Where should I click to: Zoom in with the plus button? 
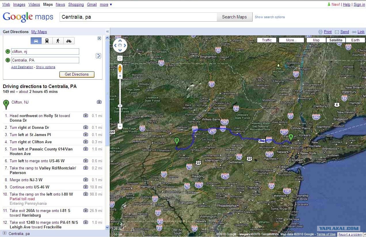[120, 76]
